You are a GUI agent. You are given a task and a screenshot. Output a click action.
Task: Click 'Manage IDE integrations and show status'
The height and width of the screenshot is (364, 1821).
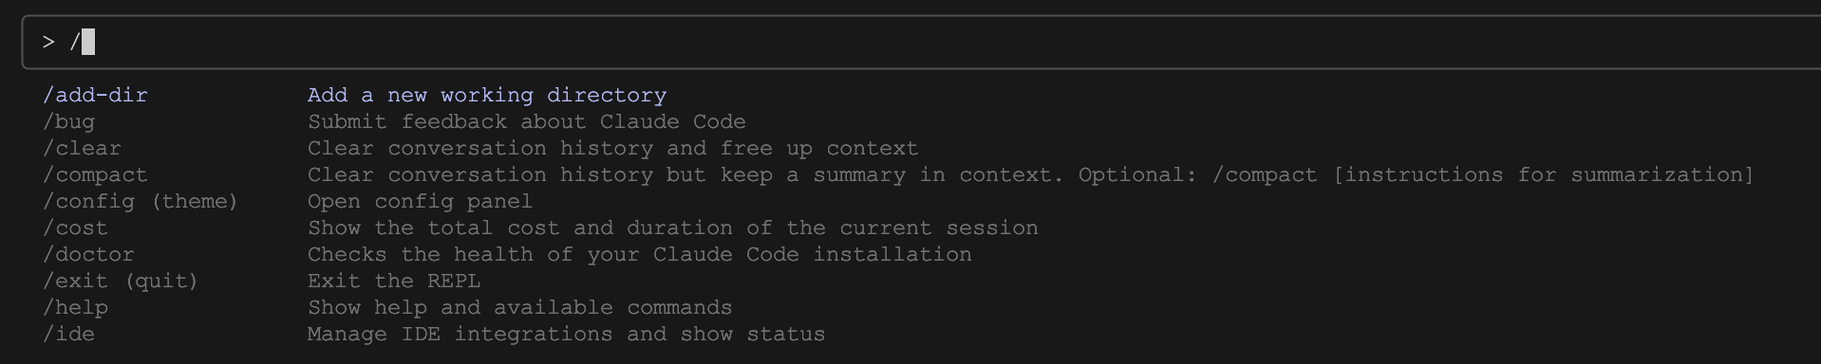click(567, 334)
